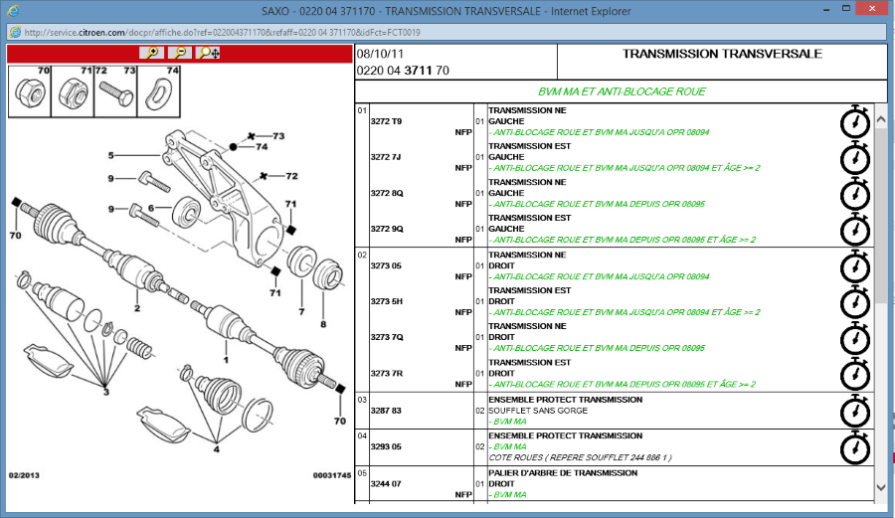Click the page icon in the address bar
The image size is (895, 518).
[15, 33]
